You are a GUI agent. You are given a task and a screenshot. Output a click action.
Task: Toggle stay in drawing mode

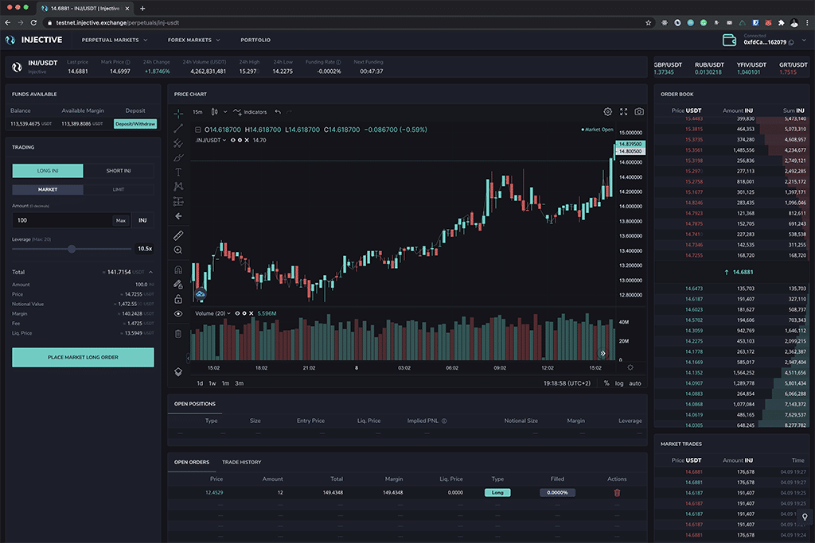(178, 285)
